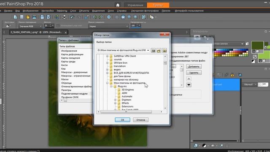Viewport: 270px width, 152px height.
Task: Click the large dark green foreground color swatch
Action: (257, 45)
